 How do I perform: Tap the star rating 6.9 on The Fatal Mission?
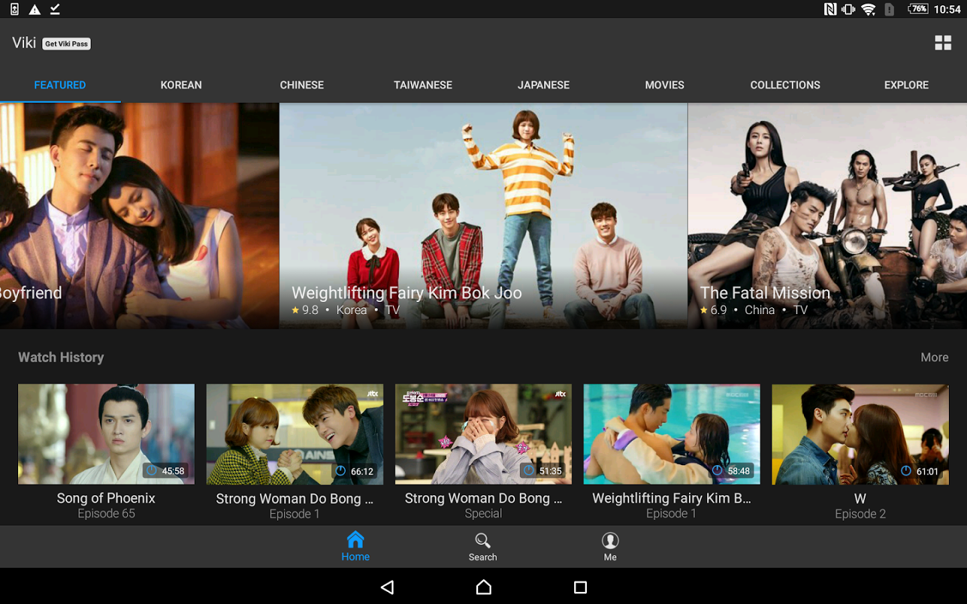point(713,310)
